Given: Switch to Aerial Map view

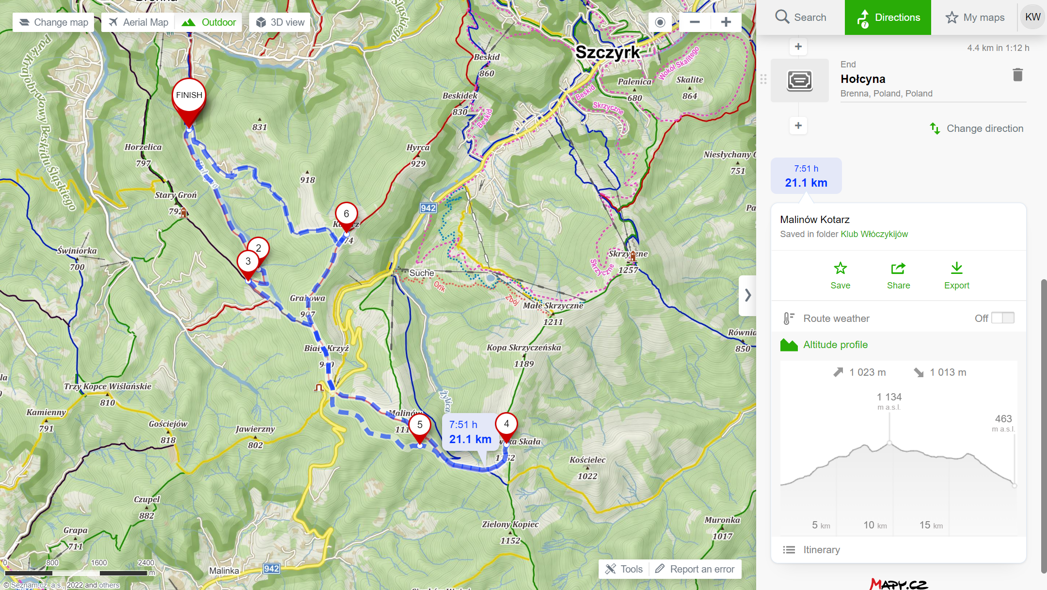Looking at the screenshot, I should tap(138, 22).
